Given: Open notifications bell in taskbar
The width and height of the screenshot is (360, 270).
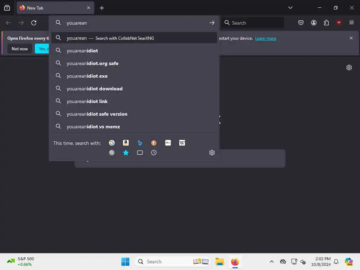Looking at the screenshot, I should click(x=336, y=262).
